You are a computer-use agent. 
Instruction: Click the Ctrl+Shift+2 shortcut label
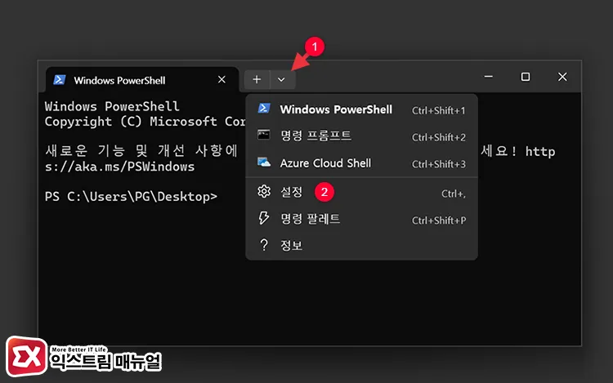439,137
